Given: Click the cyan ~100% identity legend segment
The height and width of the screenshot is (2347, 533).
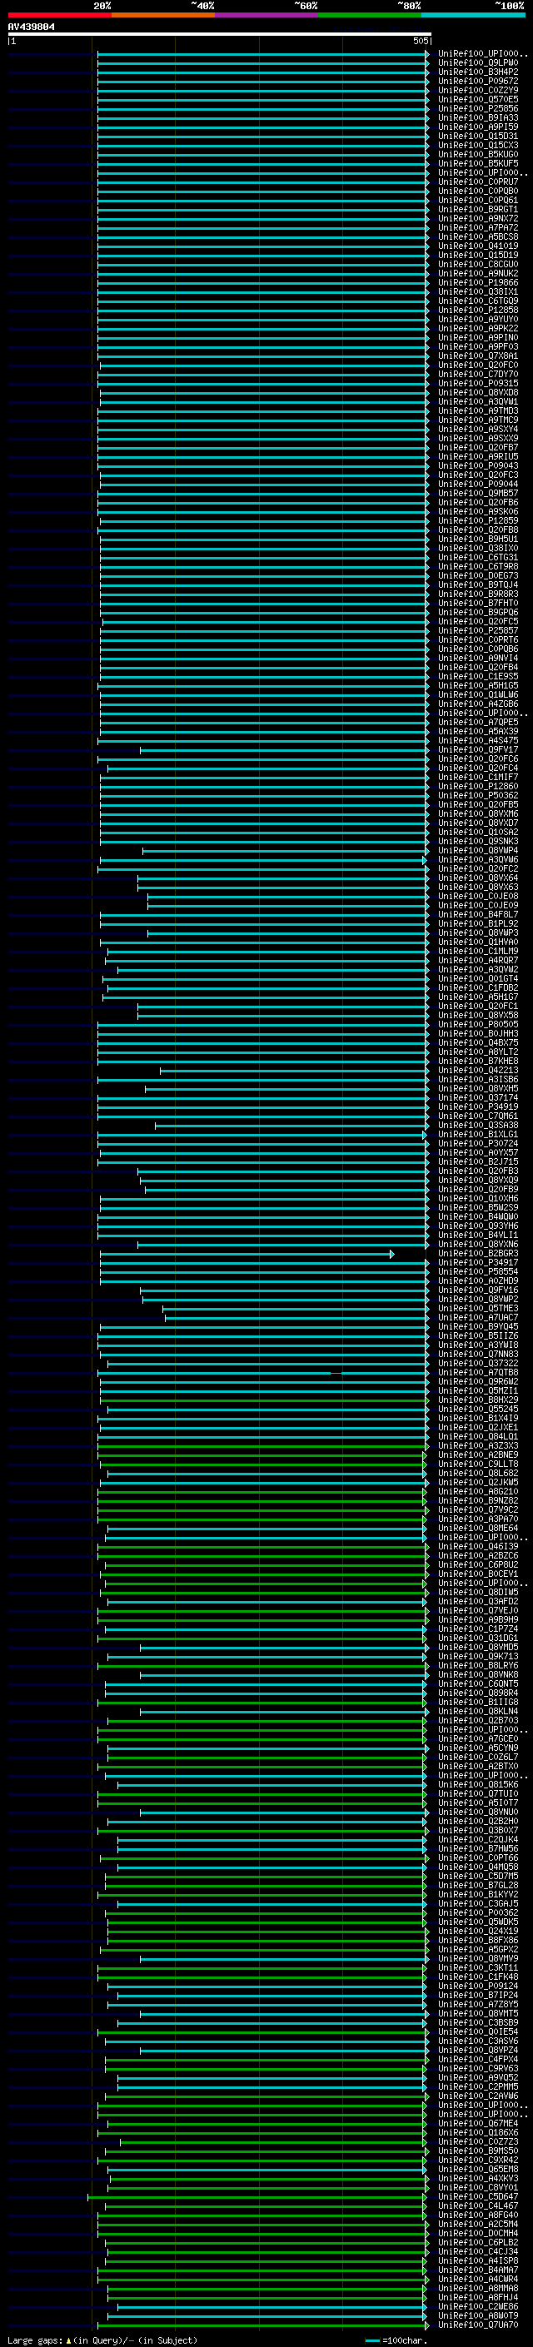Looking at the screenshot, I should click(x=474, y=15).
